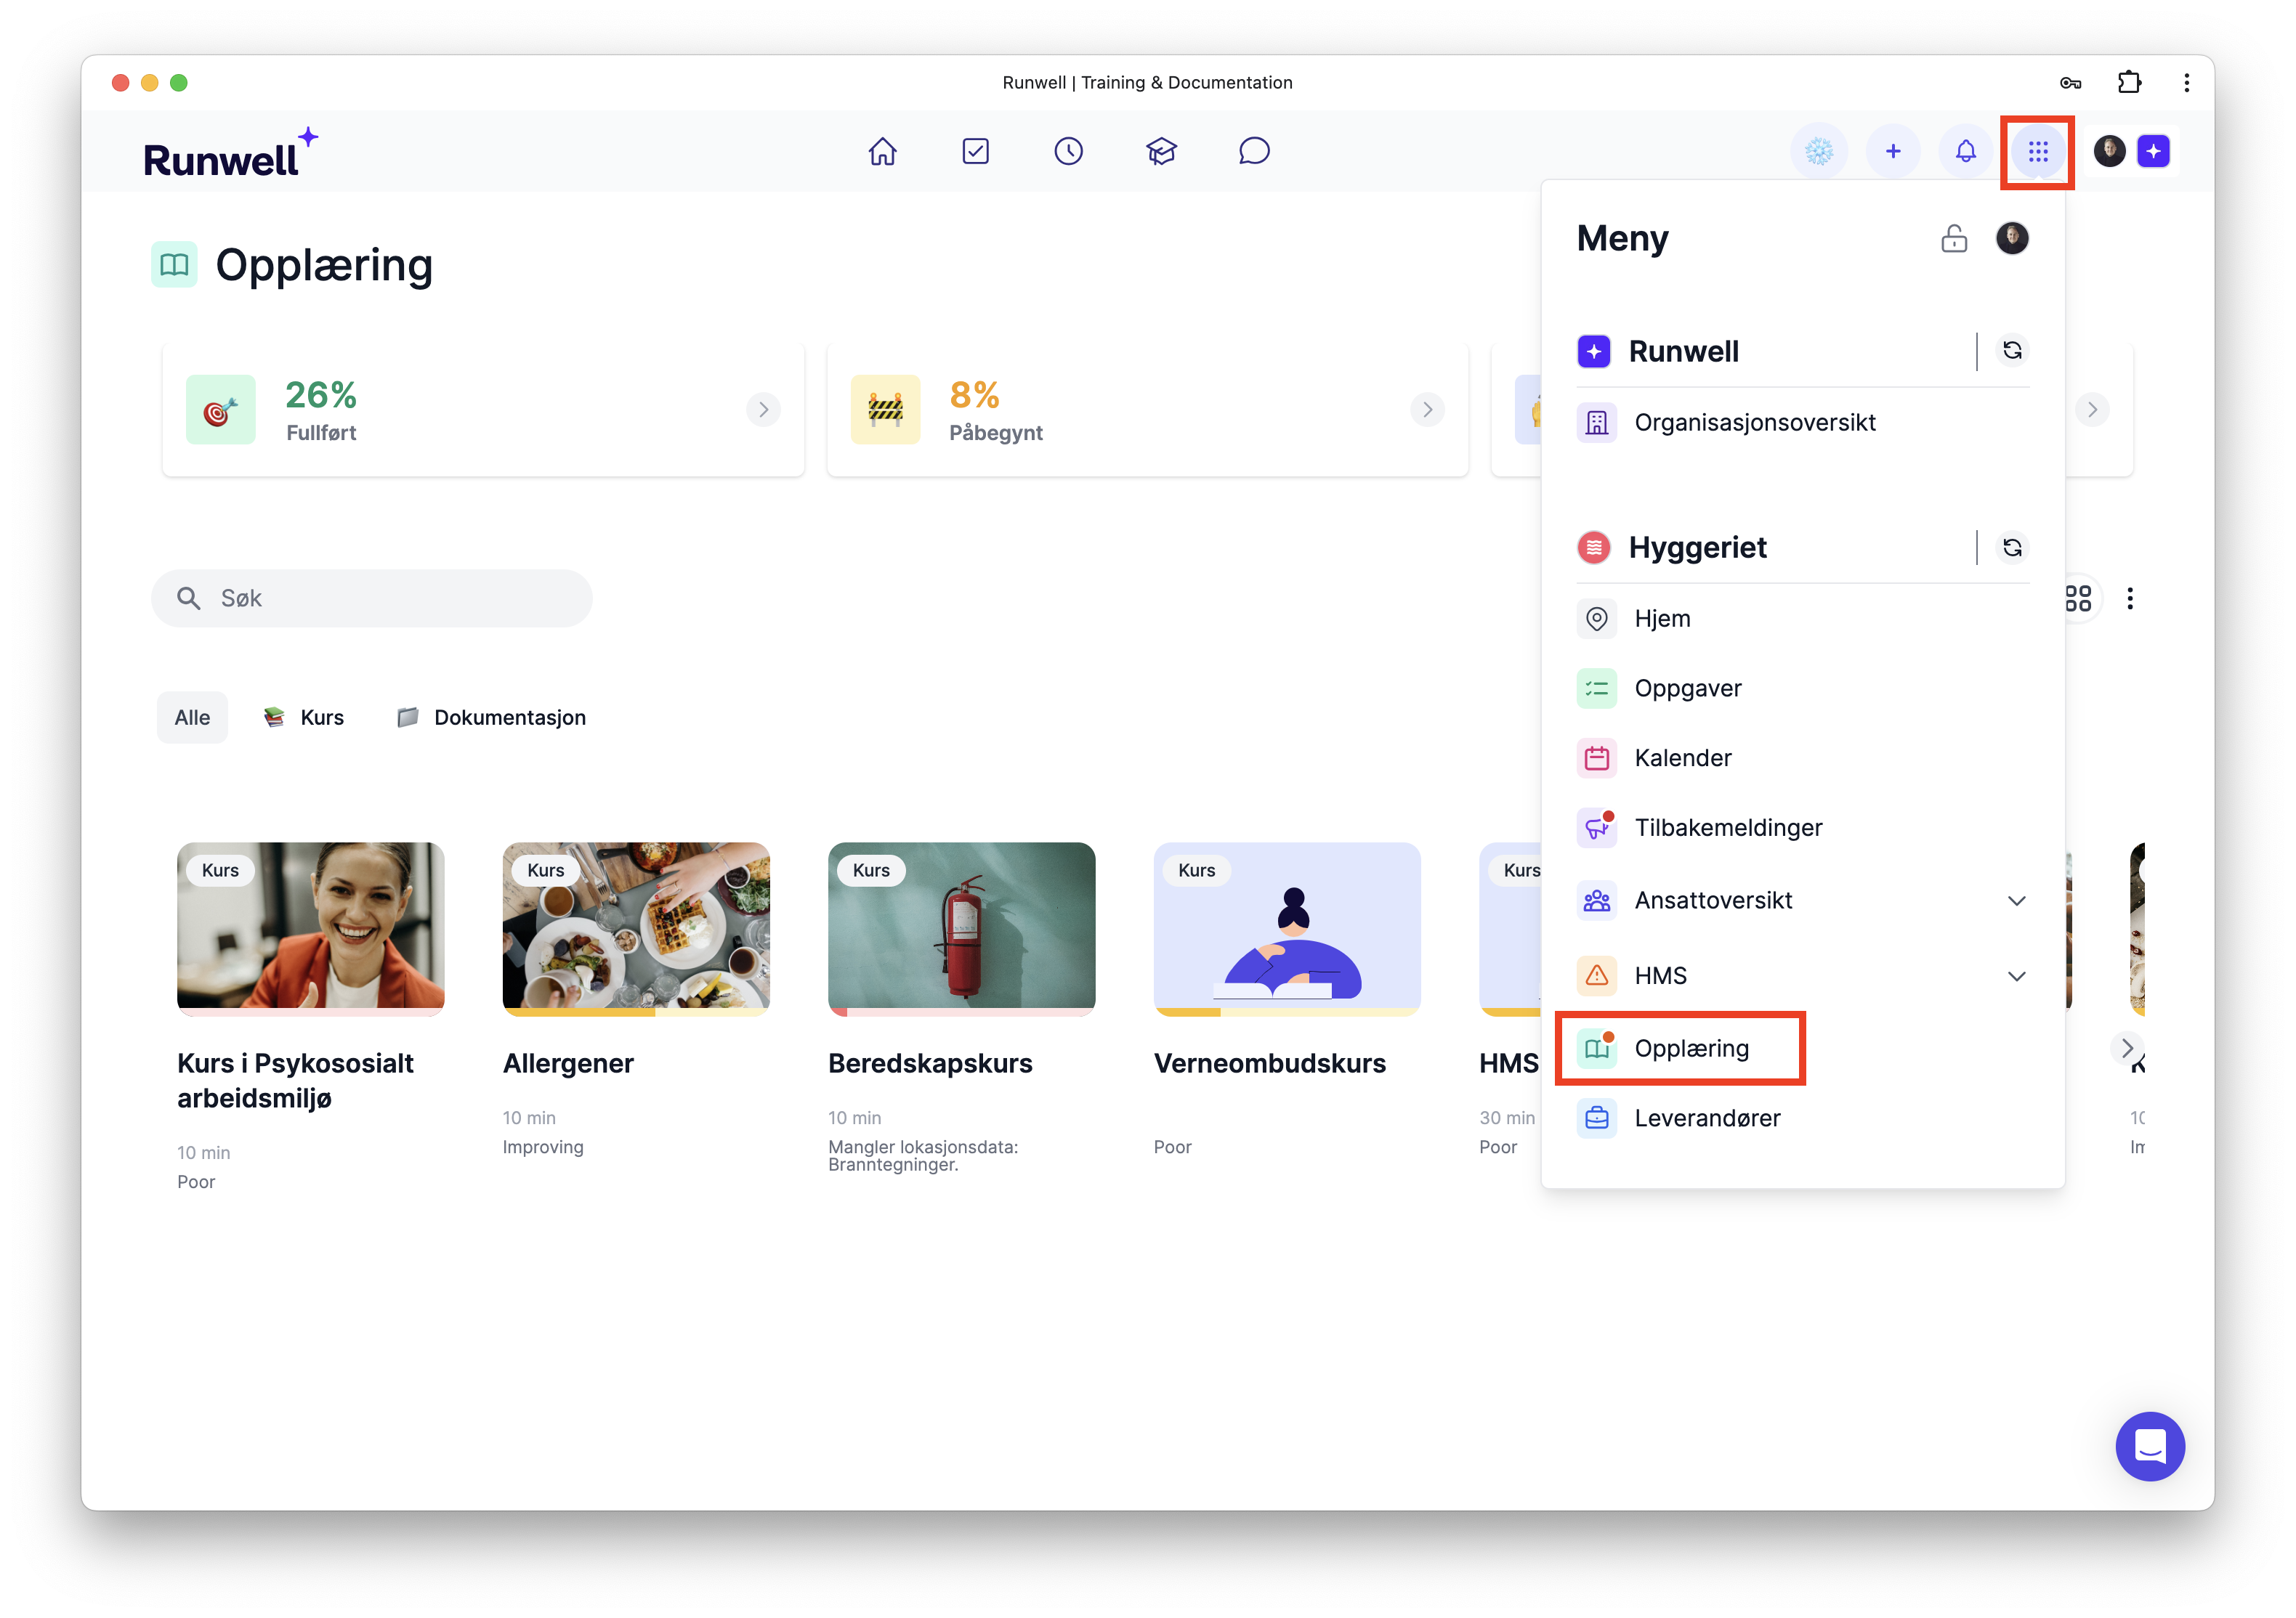Open Organisasjonsoversikt menu item
The height and width of the screenshot is (1618, 2296).
click(1802, 422)
